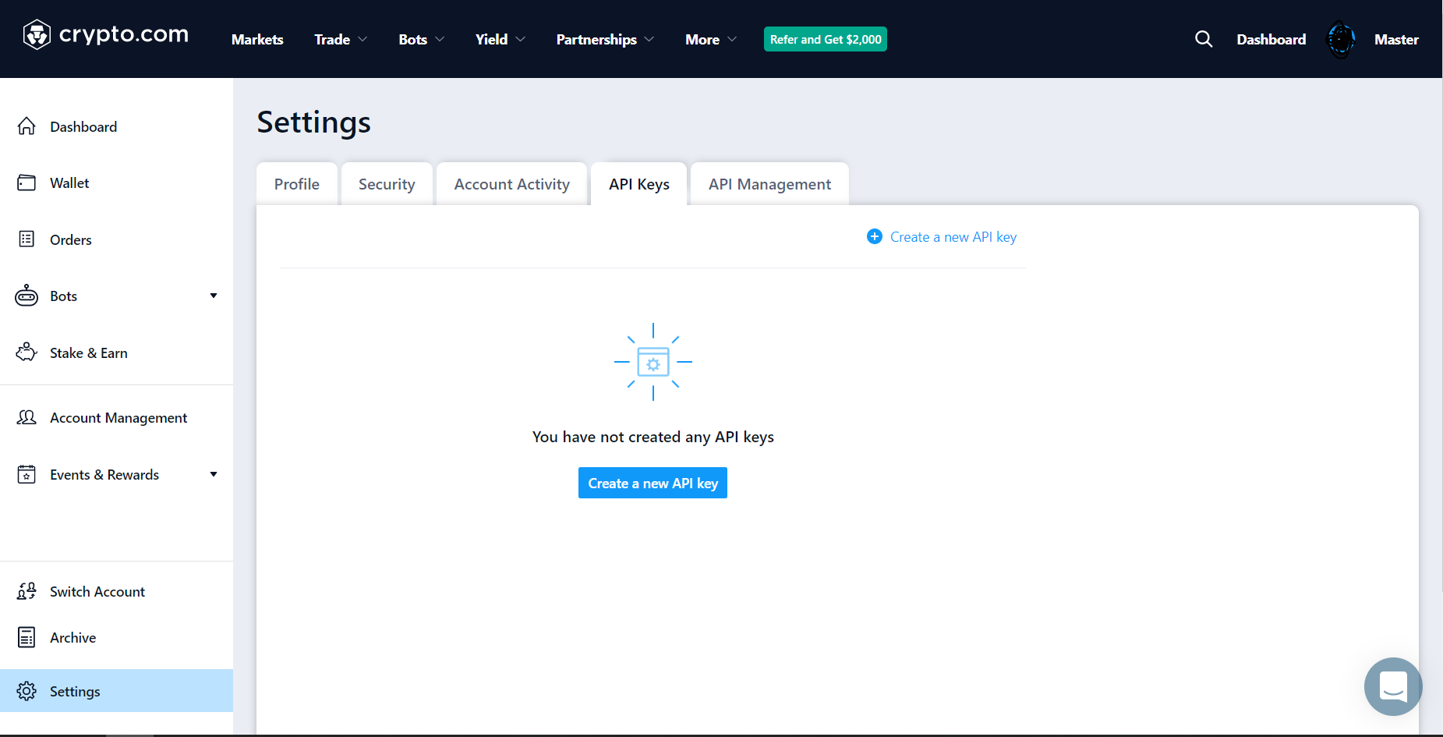Open Switch Account sidebar label
1443x737 pixels.
pos(97,591)
